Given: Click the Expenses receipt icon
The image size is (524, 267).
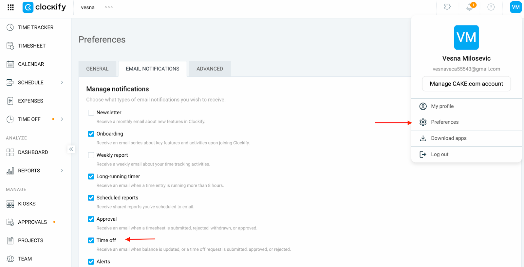Looking at the screenshot, I should coord(10,101).
